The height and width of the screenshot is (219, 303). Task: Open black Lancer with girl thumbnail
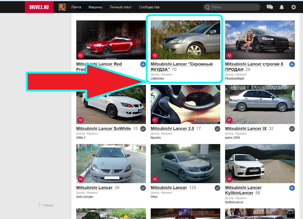click(x=260, y=40)
